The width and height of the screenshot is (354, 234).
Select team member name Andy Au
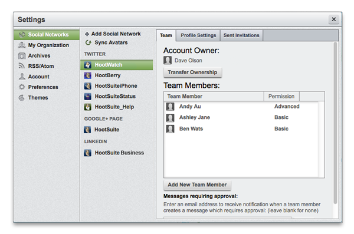(x=190, y=107)
